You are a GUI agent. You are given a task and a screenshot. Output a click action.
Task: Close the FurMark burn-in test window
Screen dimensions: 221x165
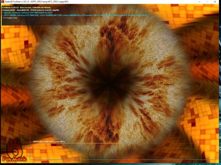pos(216,2)
